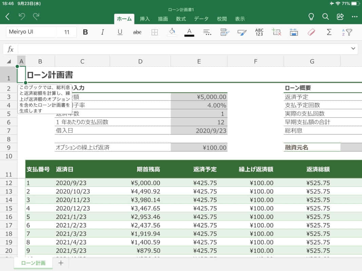The width and height of the screenshot is (362, 271).
Task: Toggle italic formatting
Action: 102,32
